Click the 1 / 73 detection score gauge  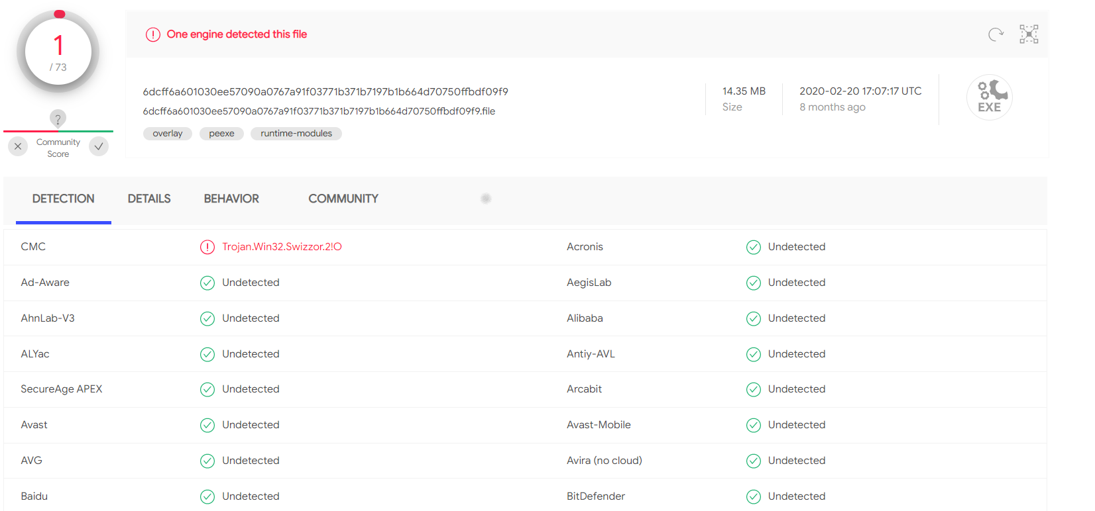[58, 52]
